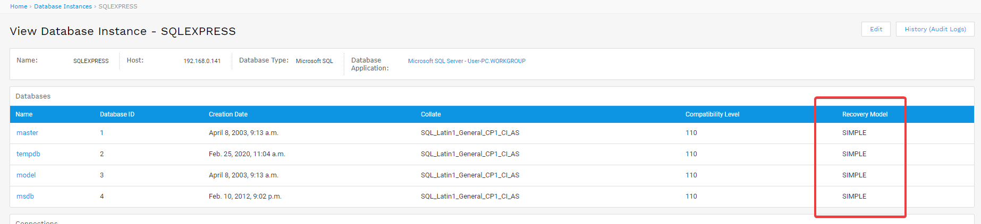Click the Databases section heading
Viewport: 981px width, 224px height.
(33, 96)
